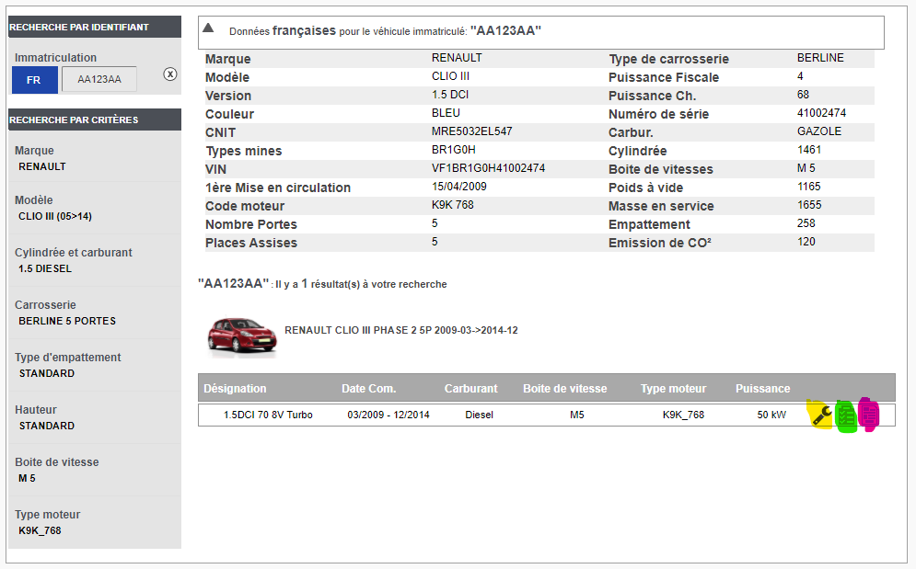Open the Boite de vitesse M 5 criterion
Viewport: 916px width, 569px height.
95,471
